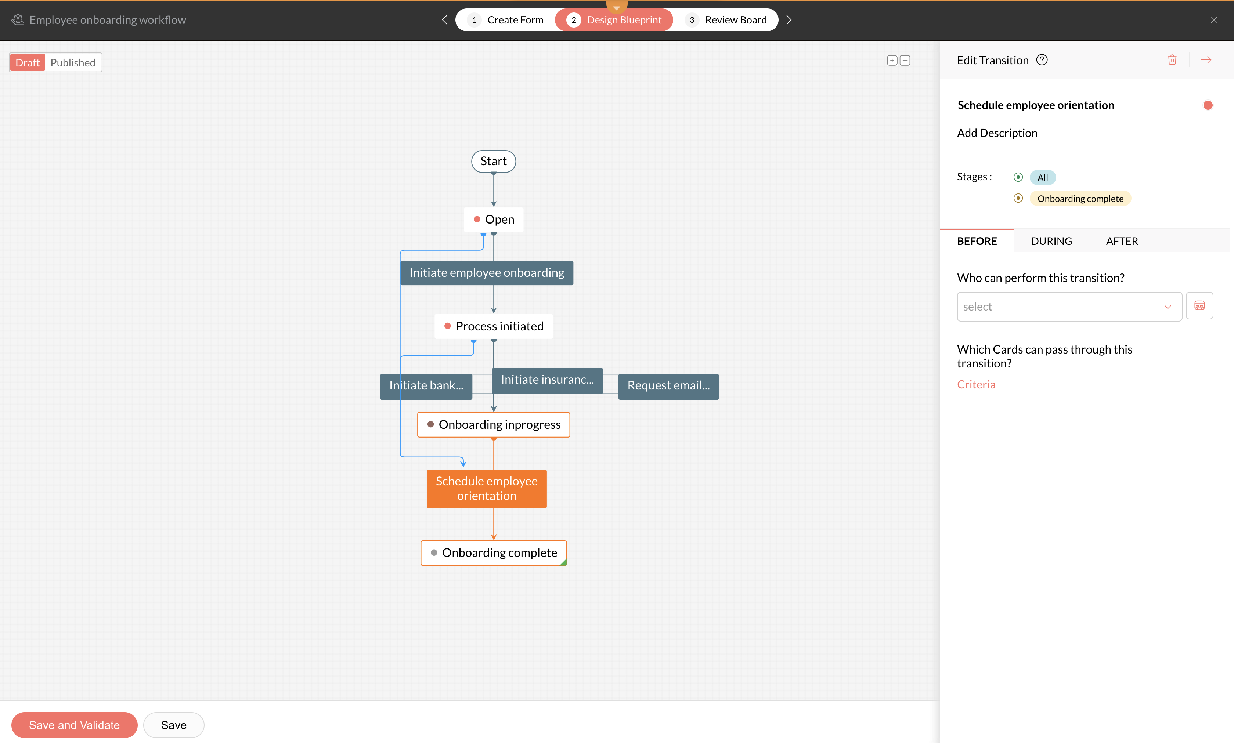The height and width of the screenshot is (743, 1234).
Task: Zoom out the canvas with the minus icon
Action: point(905,61)
